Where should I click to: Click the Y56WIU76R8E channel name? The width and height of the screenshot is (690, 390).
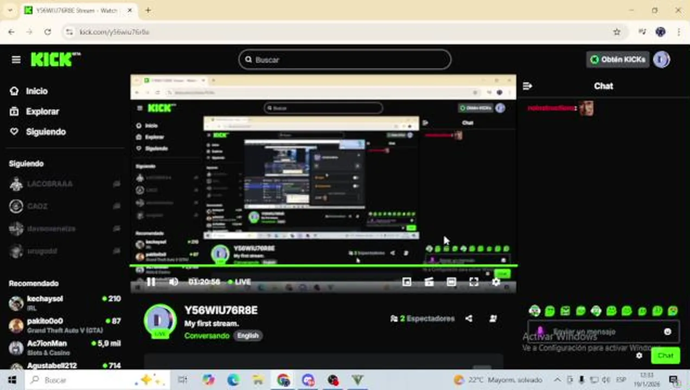coord(221,310)
